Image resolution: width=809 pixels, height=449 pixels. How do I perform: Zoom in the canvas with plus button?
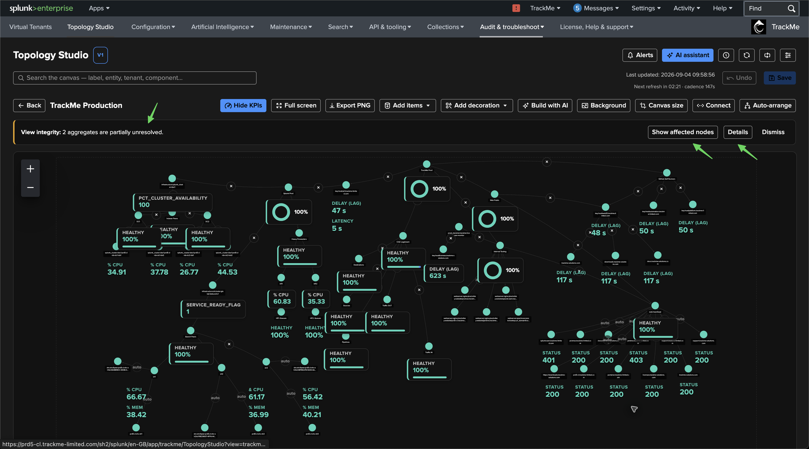click(30, 169)
